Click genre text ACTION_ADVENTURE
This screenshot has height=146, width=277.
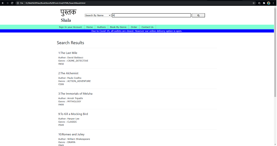pyautogui.click(x=79, y=81)
